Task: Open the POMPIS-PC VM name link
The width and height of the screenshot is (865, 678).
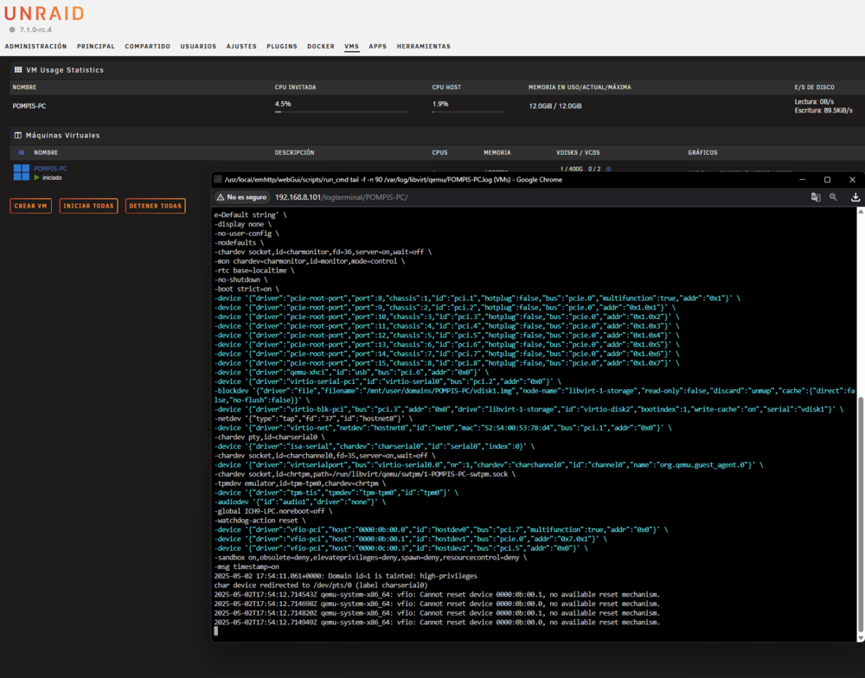Action: pyautogui.click(x=51, y=169)
